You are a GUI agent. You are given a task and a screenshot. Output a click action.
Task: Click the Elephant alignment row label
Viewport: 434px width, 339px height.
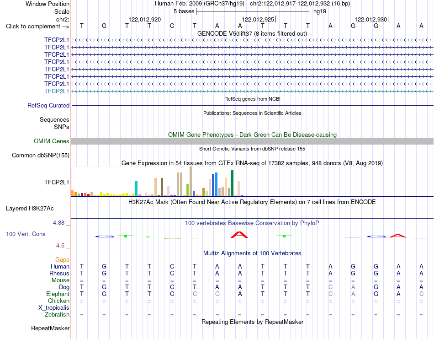pos(58,294)
